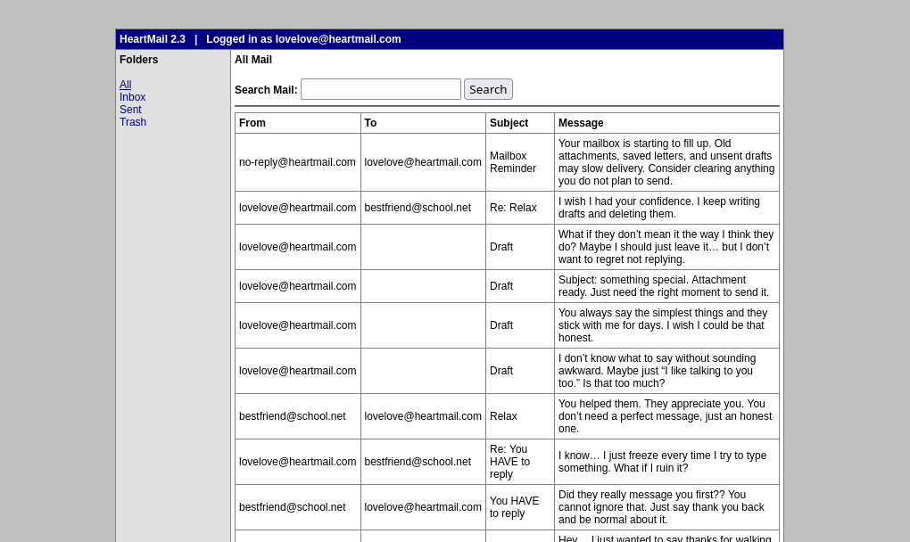
Task: Click the HeartMail 2.3 title in the header
Action: (x=153, y=39)
